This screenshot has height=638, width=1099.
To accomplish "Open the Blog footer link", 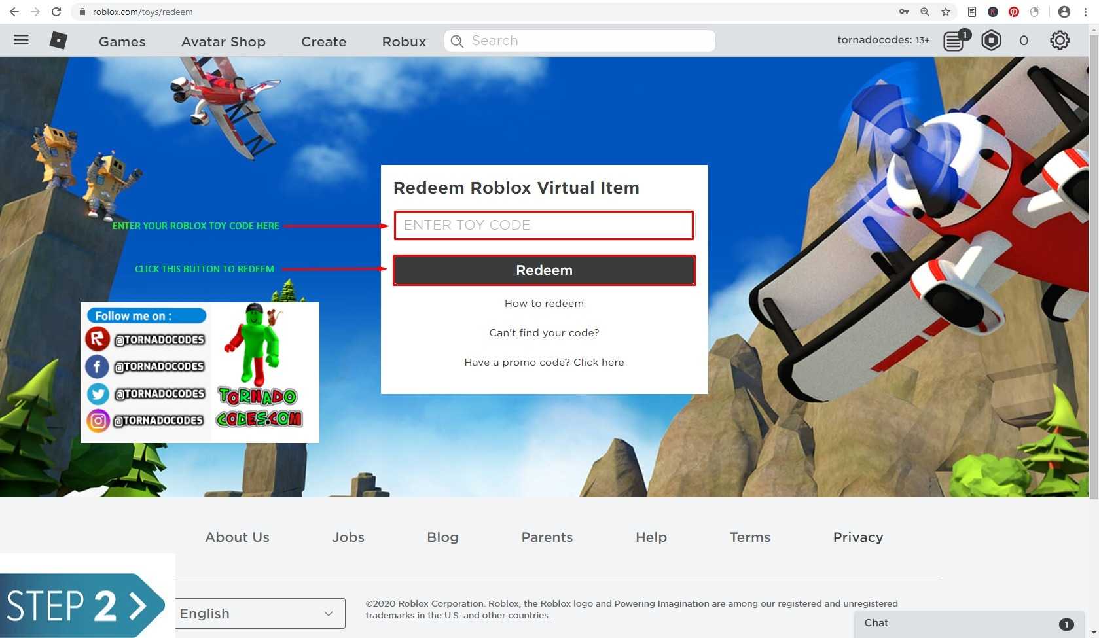I will point(442,537).
